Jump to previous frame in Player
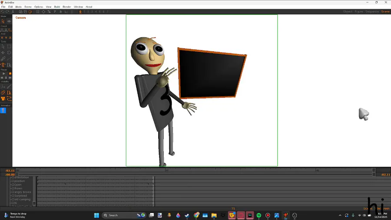Viewport: 391px width, 220px height. pos(2,77)
